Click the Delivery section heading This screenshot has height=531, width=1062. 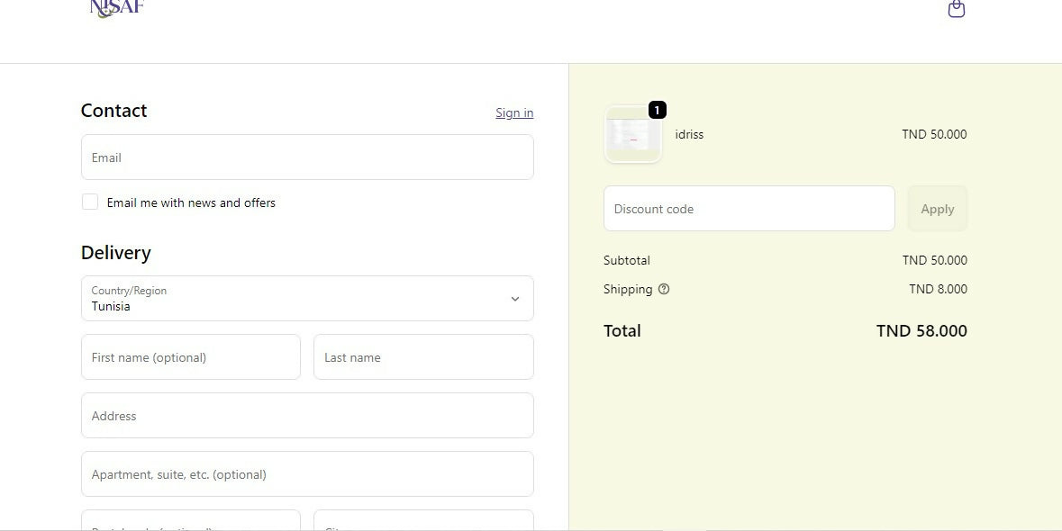pos(116,253)
